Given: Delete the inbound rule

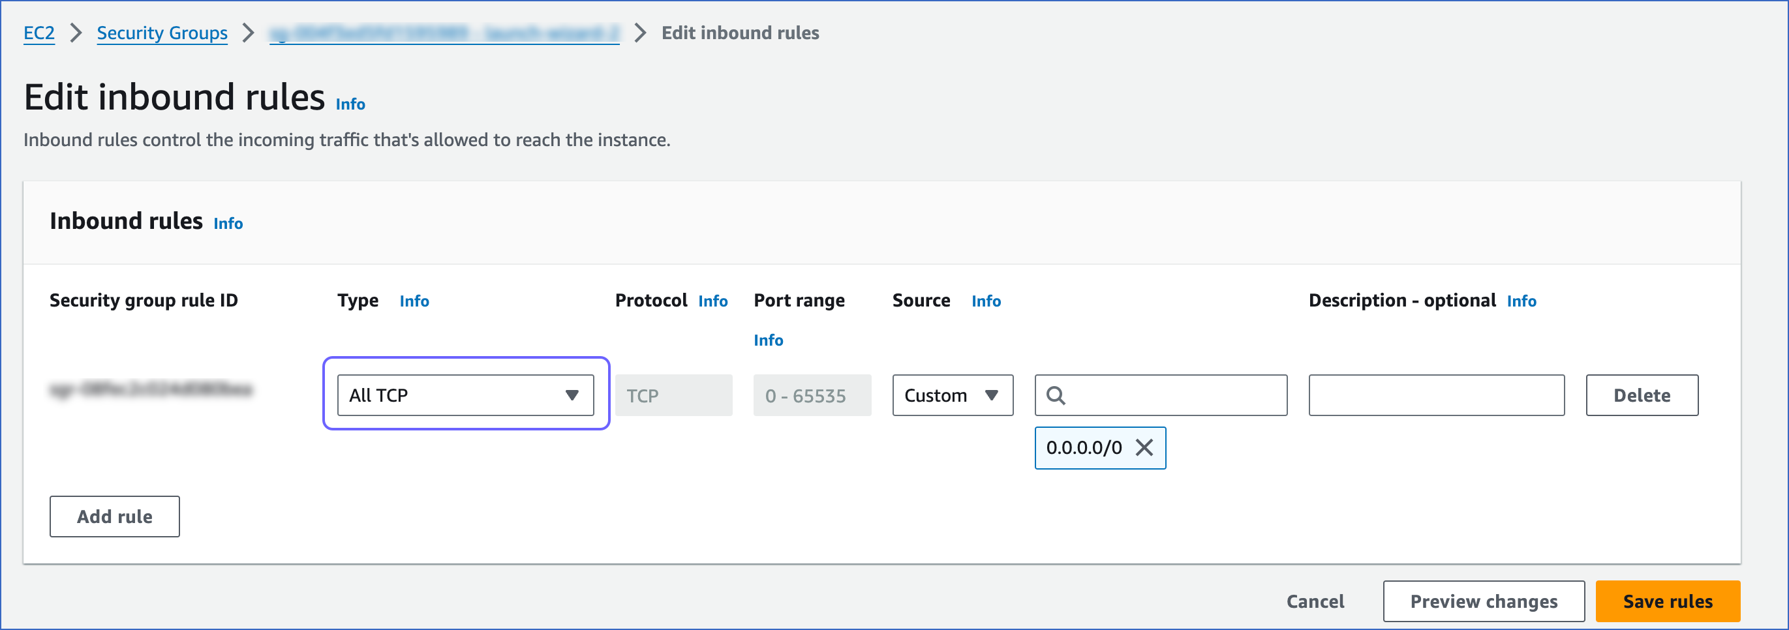Looking at the screenshot, I should 1641,395.
